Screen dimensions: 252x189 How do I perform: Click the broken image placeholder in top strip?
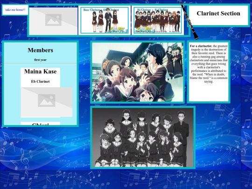tap(53, 21)
